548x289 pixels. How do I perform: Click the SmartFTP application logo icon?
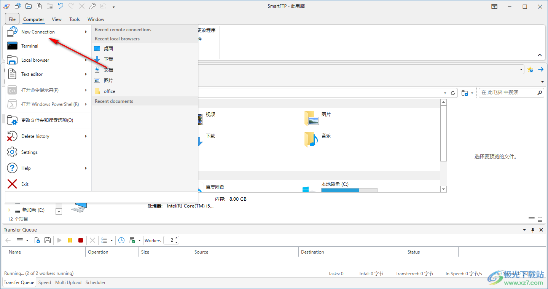point(6,6)
